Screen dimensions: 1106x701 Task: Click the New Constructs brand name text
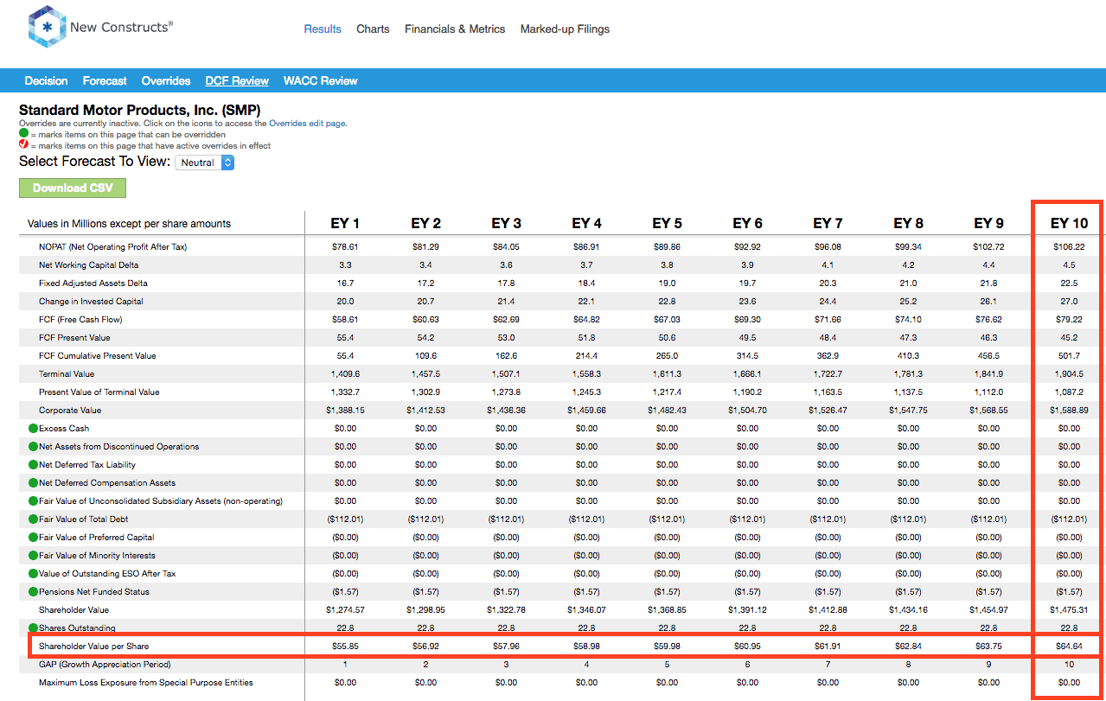point(121,27)
